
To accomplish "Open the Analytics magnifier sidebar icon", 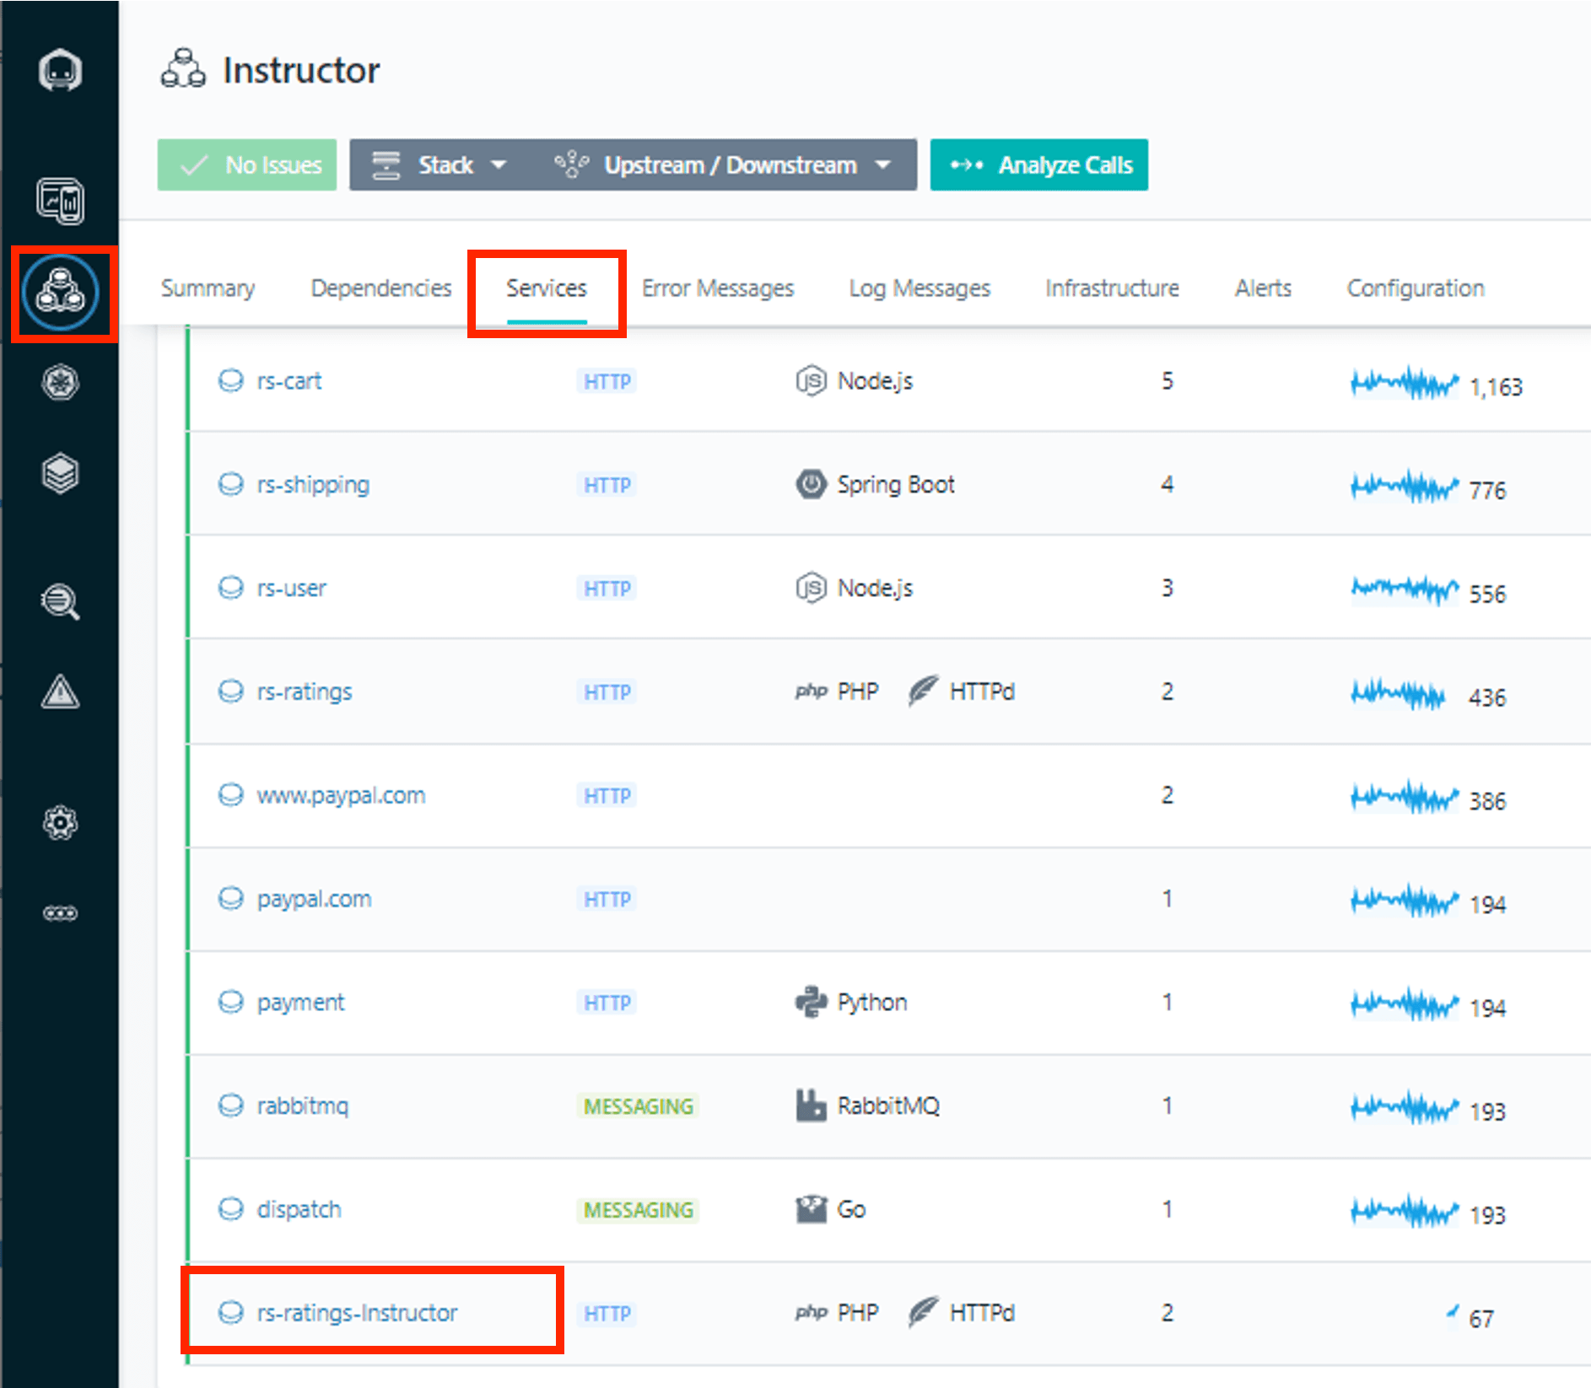I will tap(60, 602).
